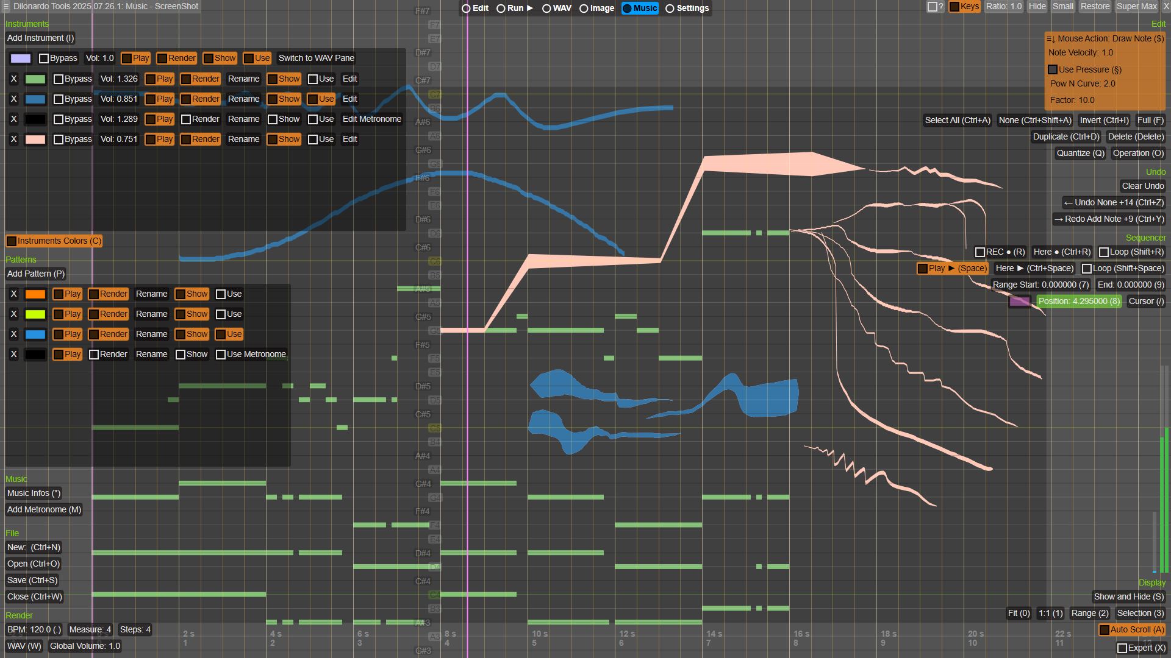This screenshot has height=658, width=1171.
Task: Click Here ► (Ctrl+Space) play button
Action: coord(1034,268)
